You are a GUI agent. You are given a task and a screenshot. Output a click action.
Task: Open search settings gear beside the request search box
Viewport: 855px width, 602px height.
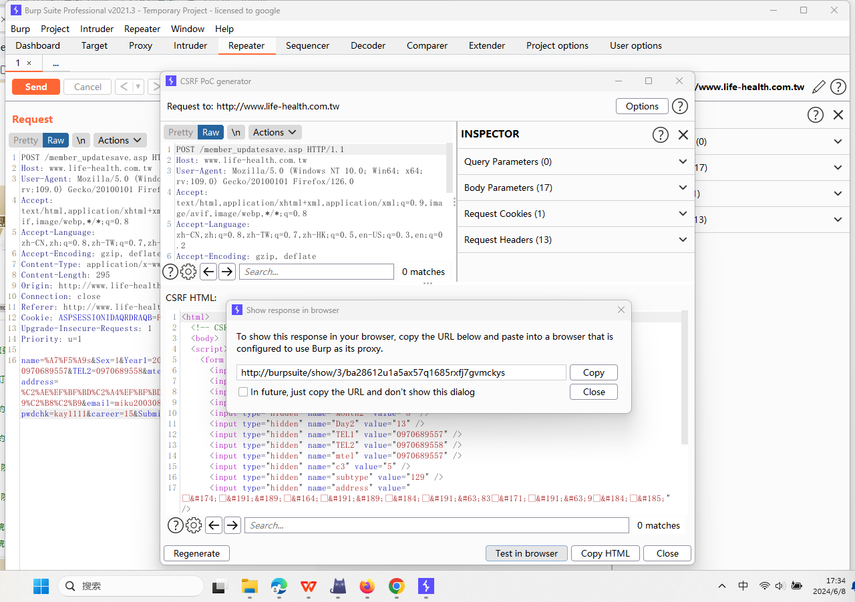[188, 272]
